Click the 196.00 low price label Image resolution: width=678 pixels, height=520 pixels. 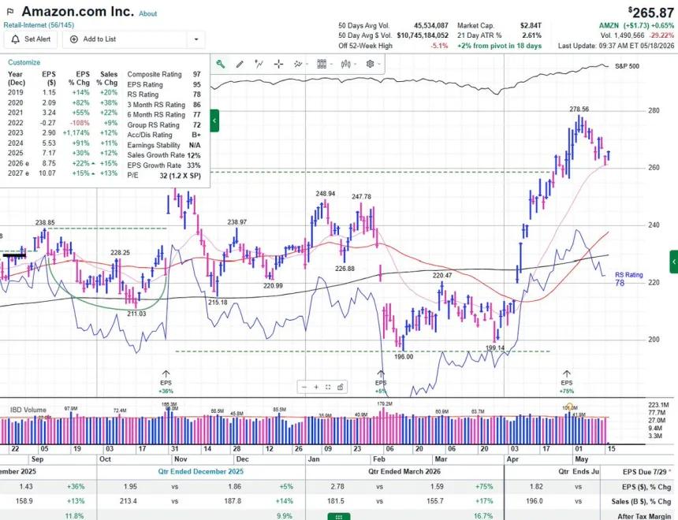(404, 357)
